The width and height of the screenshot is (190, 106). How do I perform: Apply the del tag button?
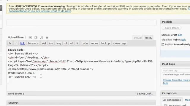coord(44,43)
